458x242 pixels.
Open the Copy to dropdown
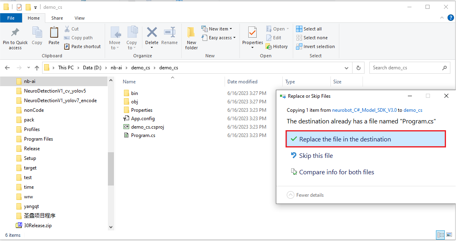point(132,38)
